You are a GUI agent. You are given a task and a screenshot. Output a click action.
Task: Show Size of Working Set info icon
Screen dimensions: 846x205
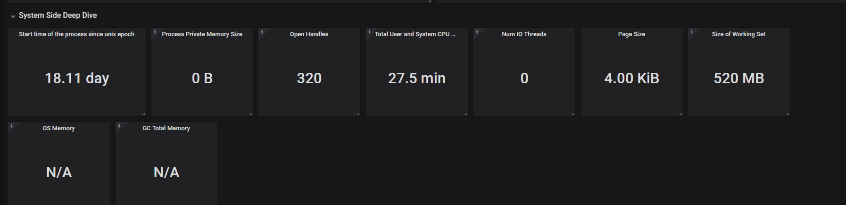click(691, 32)
